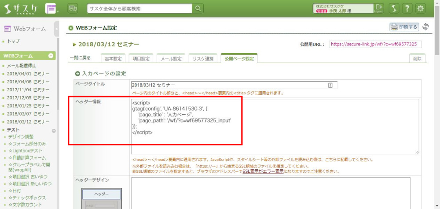Click the ヘッダー layout thumbnail
The image size is (440, 209).
click(102, 198)
